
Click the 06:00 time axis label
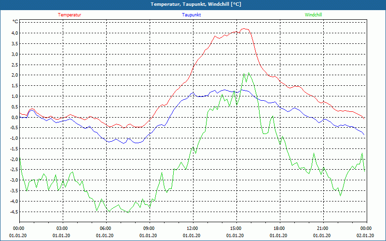(106, 228)
